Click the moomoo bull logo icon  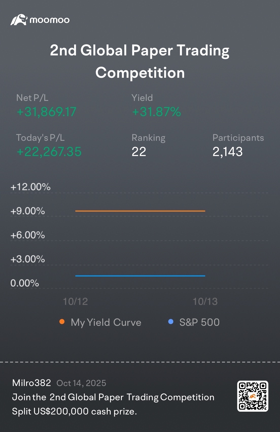pyautogui.click(x=18, y=20)
